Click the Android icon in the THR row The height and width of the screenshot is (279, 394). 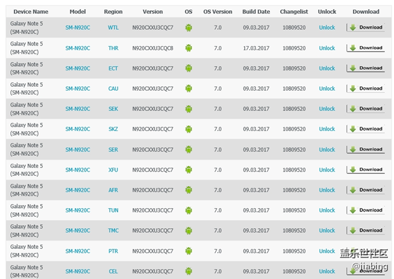(189, 48)
